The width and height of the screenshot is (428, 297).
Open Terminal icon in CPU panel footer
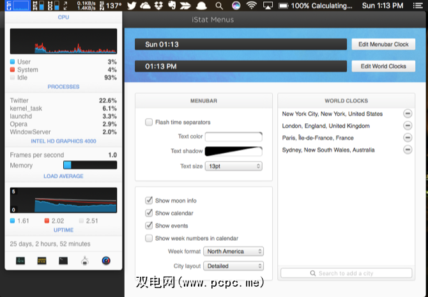(63, 261)
